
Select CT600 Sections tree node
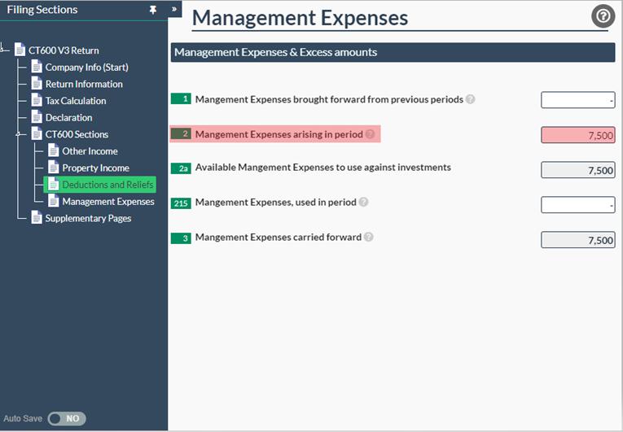coord(77,134)
